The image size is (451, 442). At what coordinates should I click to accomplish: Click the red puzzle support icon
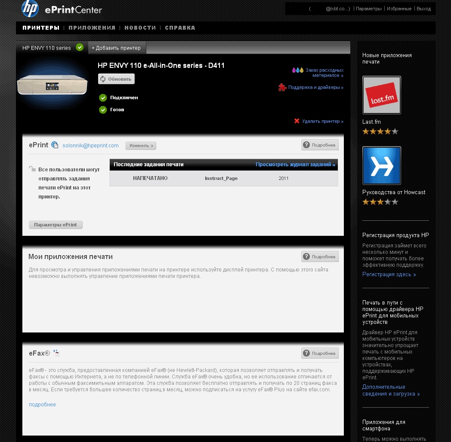[x=282, y=87]
